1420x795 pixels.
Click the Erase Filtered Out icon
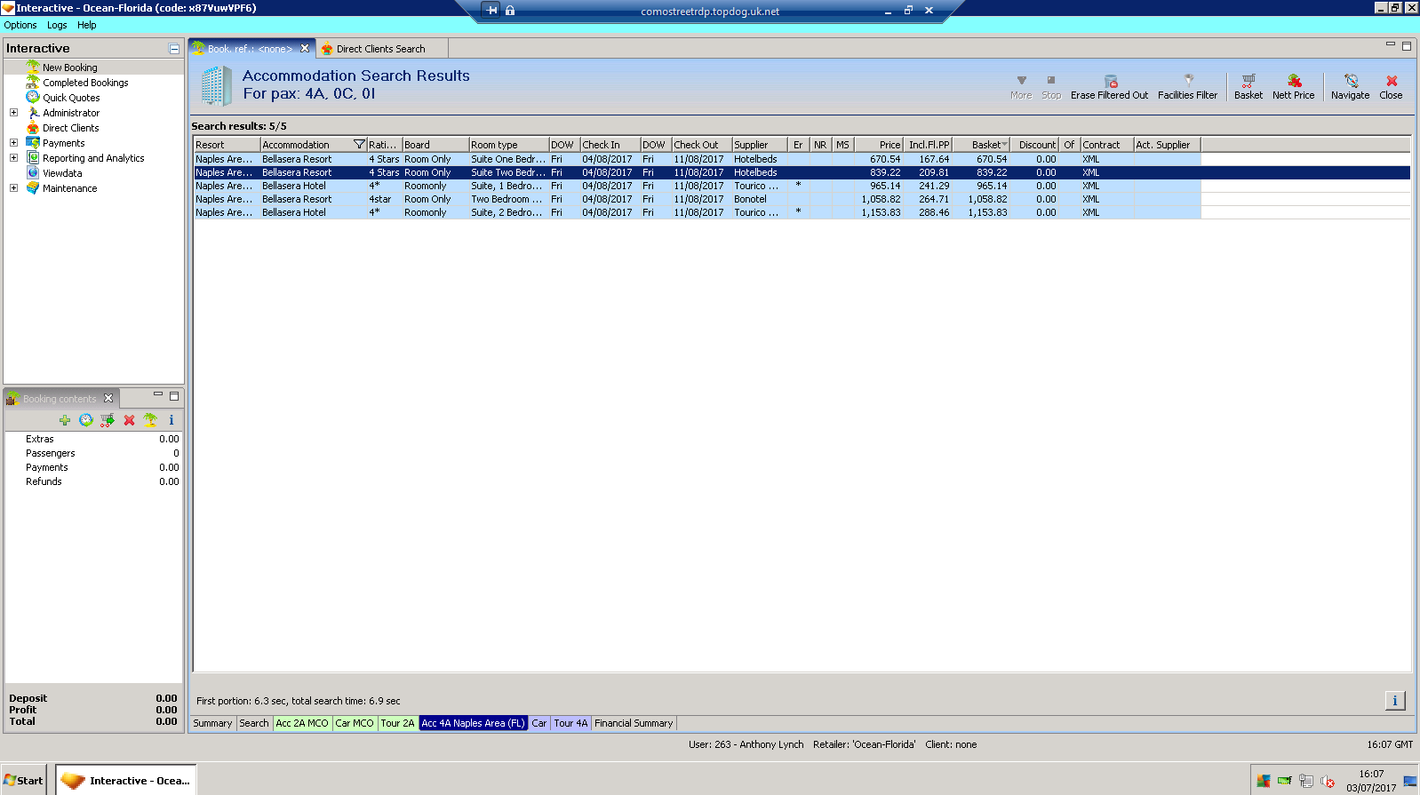(x=1110, y=81)
